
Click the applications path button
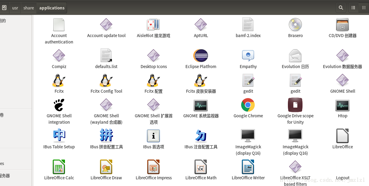[x=52, y=8]
